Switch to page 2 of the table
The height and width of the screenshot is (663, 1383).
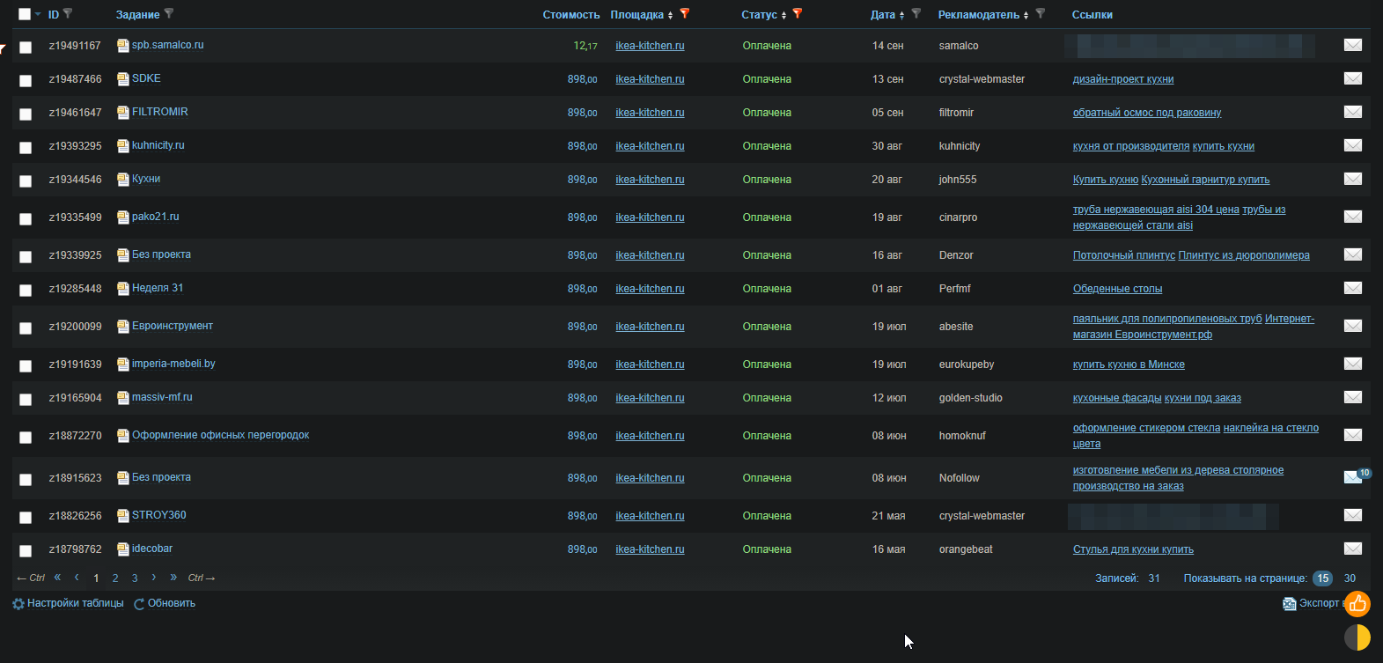coord(115,578)
